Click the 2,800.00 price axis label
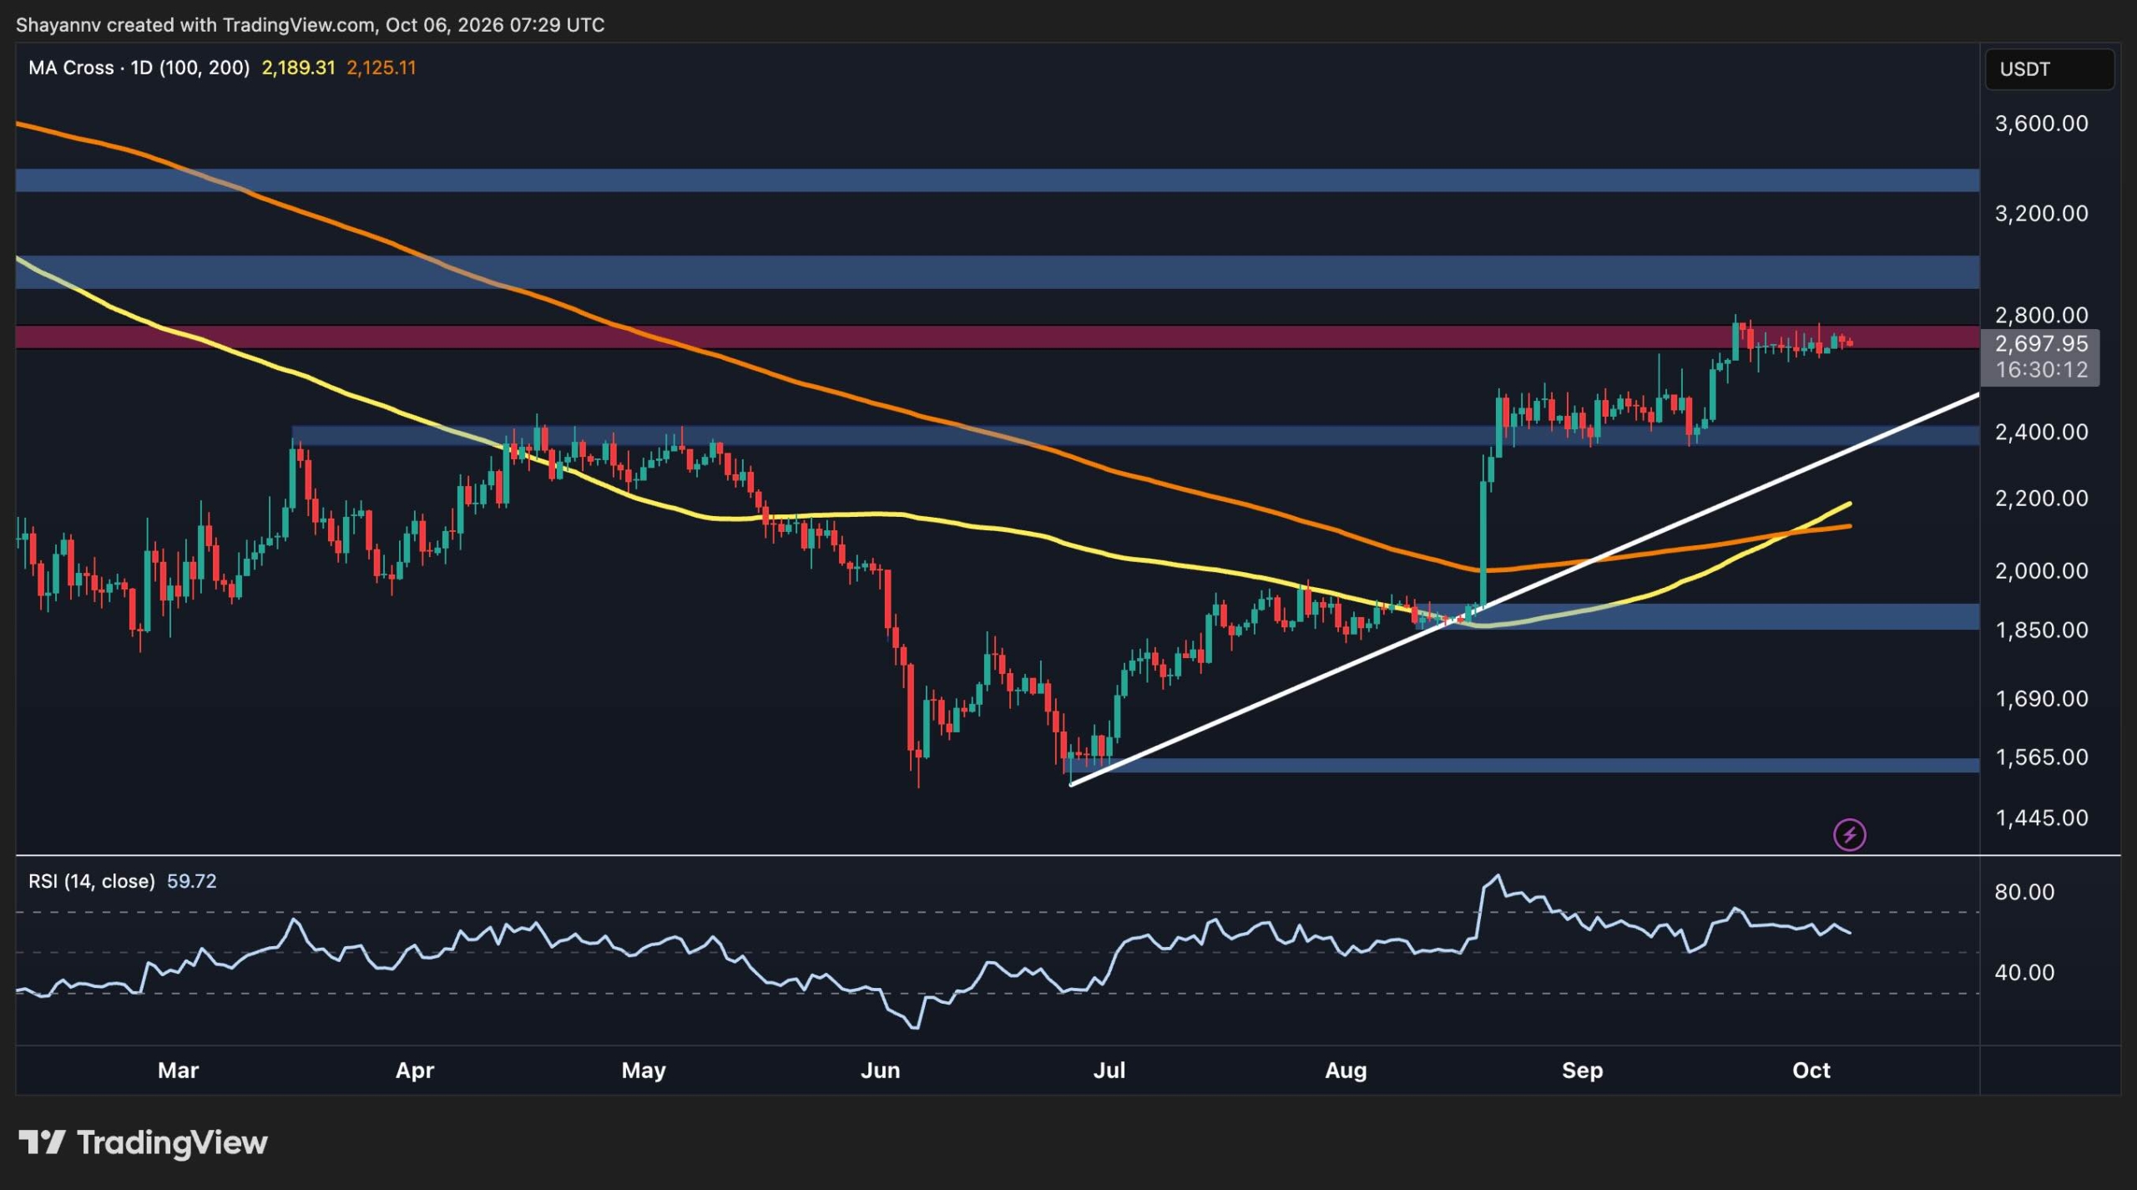This screenshot has width=2137, height=1190. (x=2041, y=315)
